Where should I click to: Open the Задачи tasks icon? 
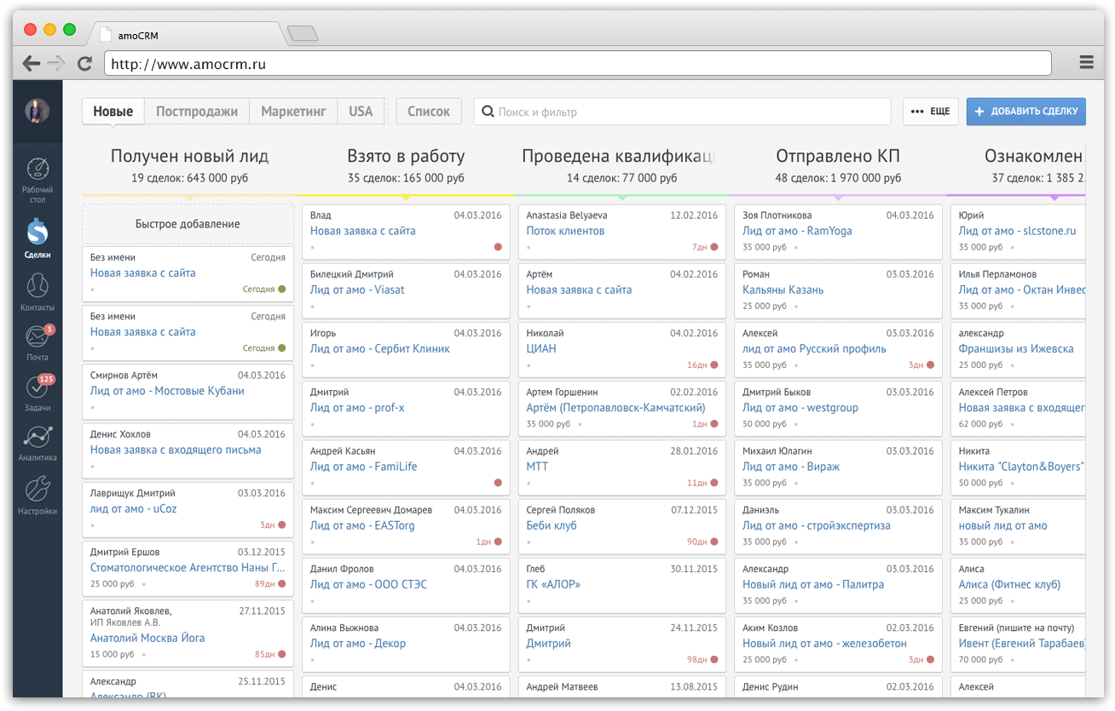click(38, 387)
